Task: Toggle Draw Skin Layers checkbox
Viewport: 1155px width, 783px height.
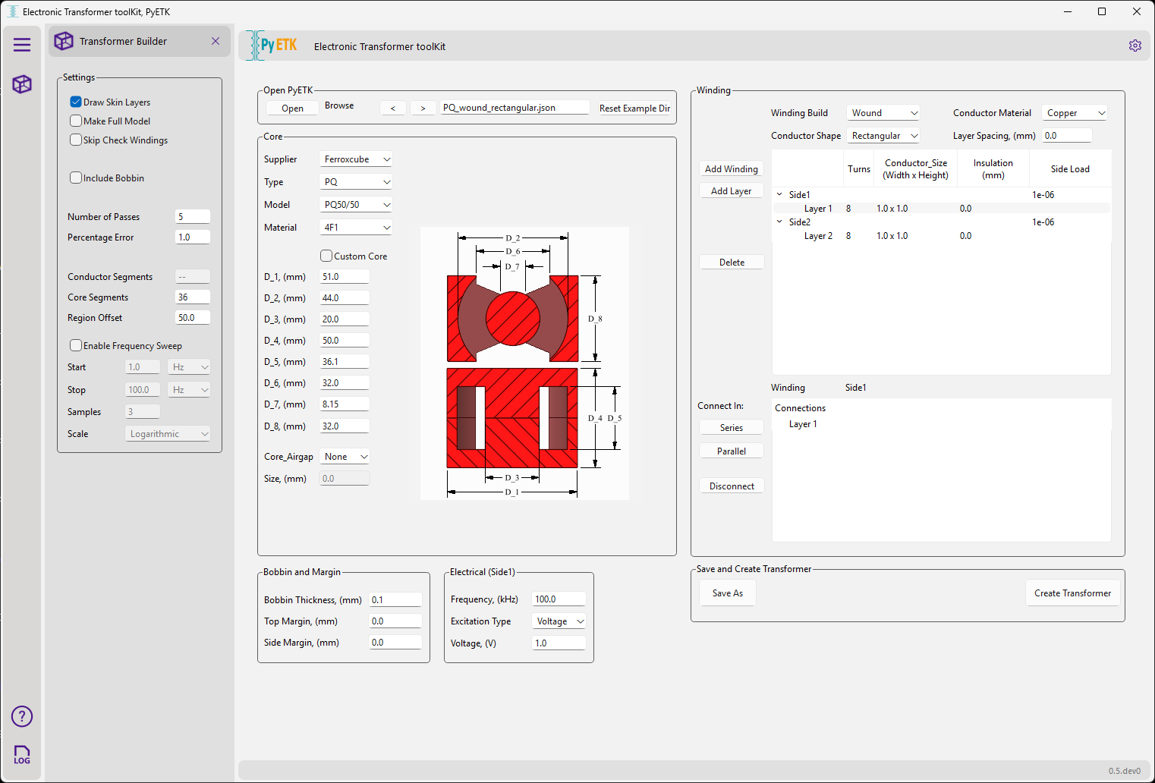Action: 76,102
